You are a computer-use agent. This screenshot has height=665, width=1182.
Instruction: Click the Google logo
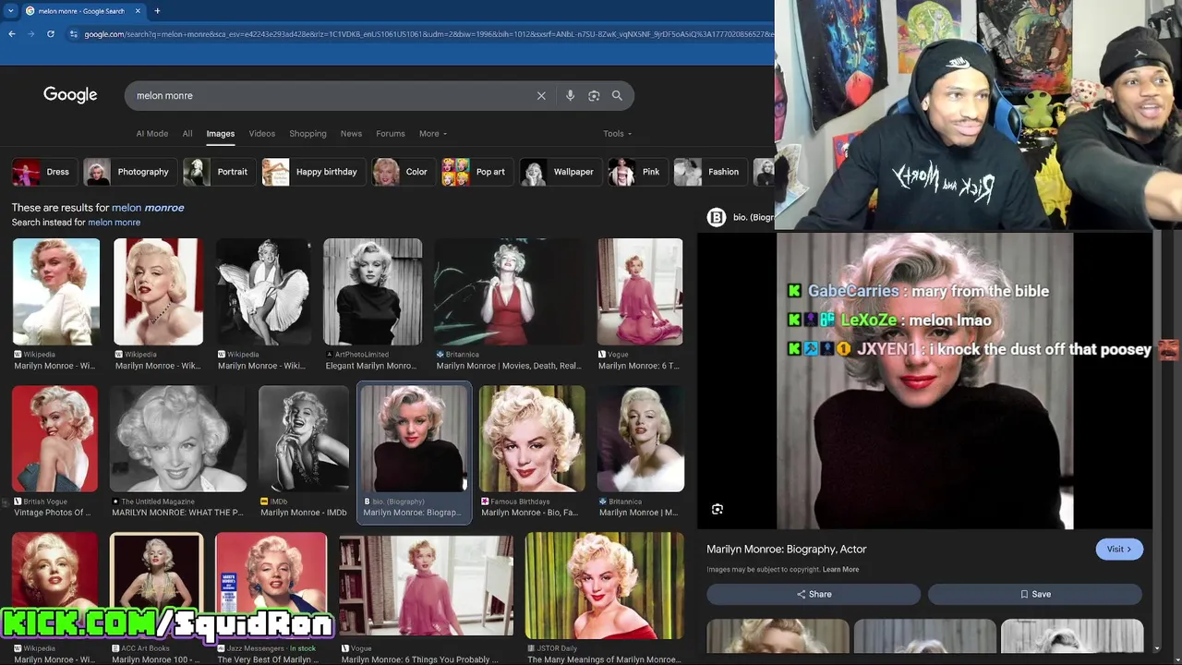point(70,95)
